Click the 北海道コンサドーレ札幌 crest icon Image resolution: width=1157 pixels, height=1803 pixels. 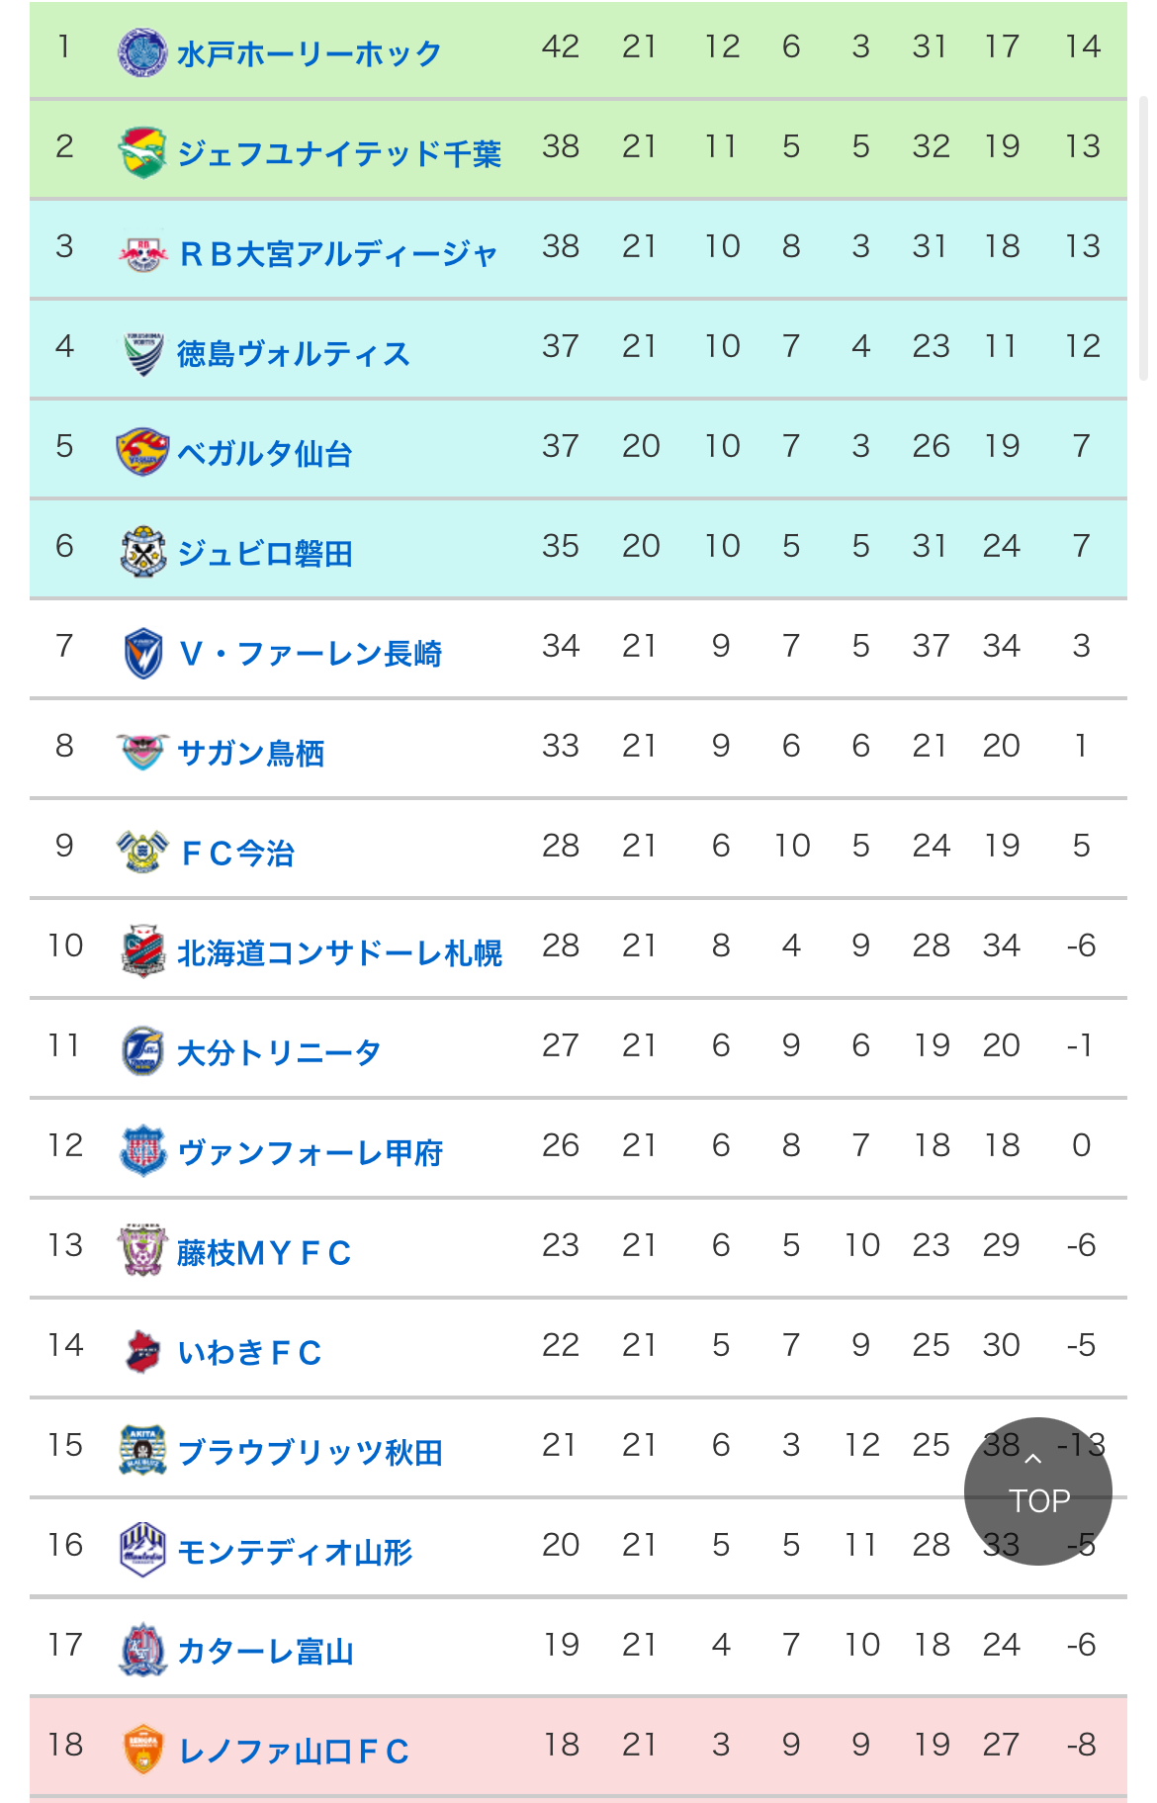point(142,951)
